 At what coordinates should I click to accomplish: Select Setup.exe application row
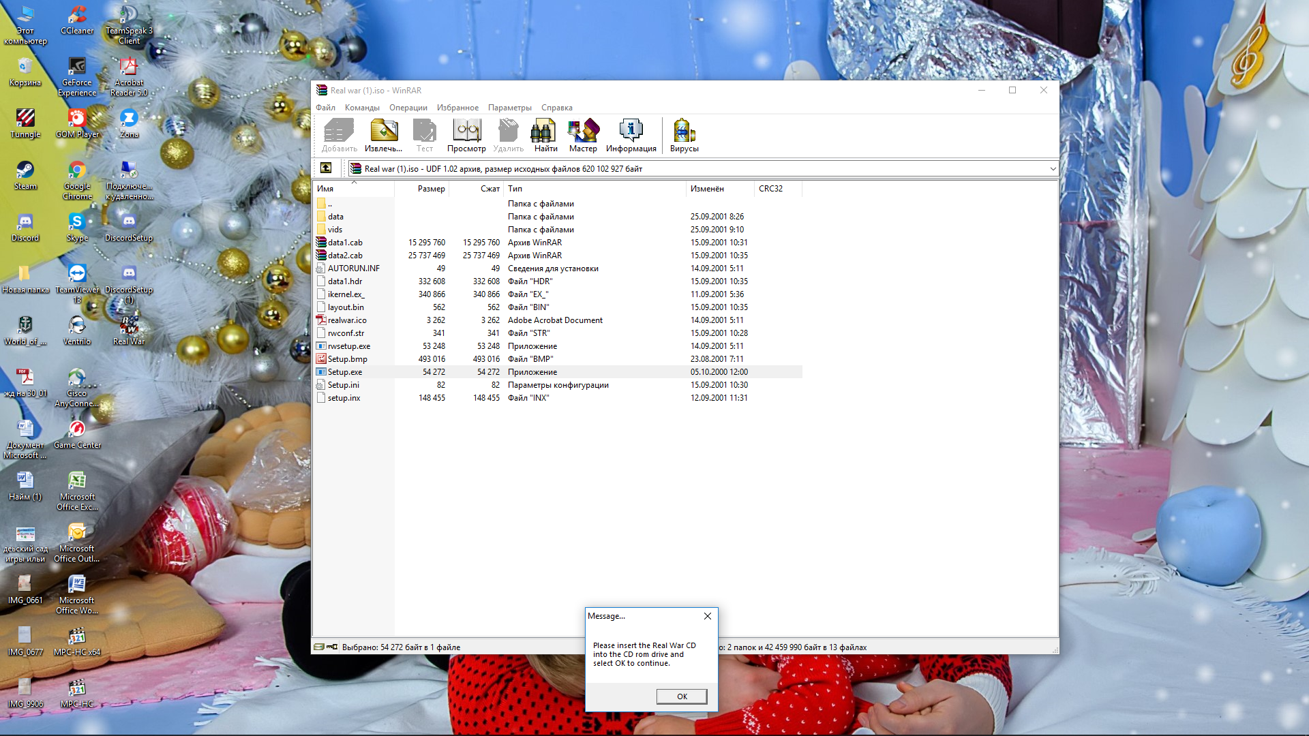(x=558, y=372)
